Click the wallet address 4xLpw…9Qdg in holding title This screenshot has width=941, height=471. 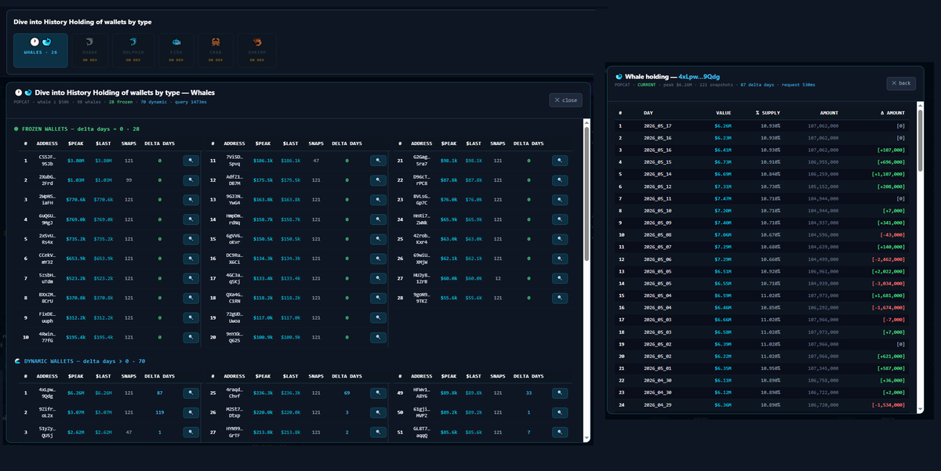point(699,77)
